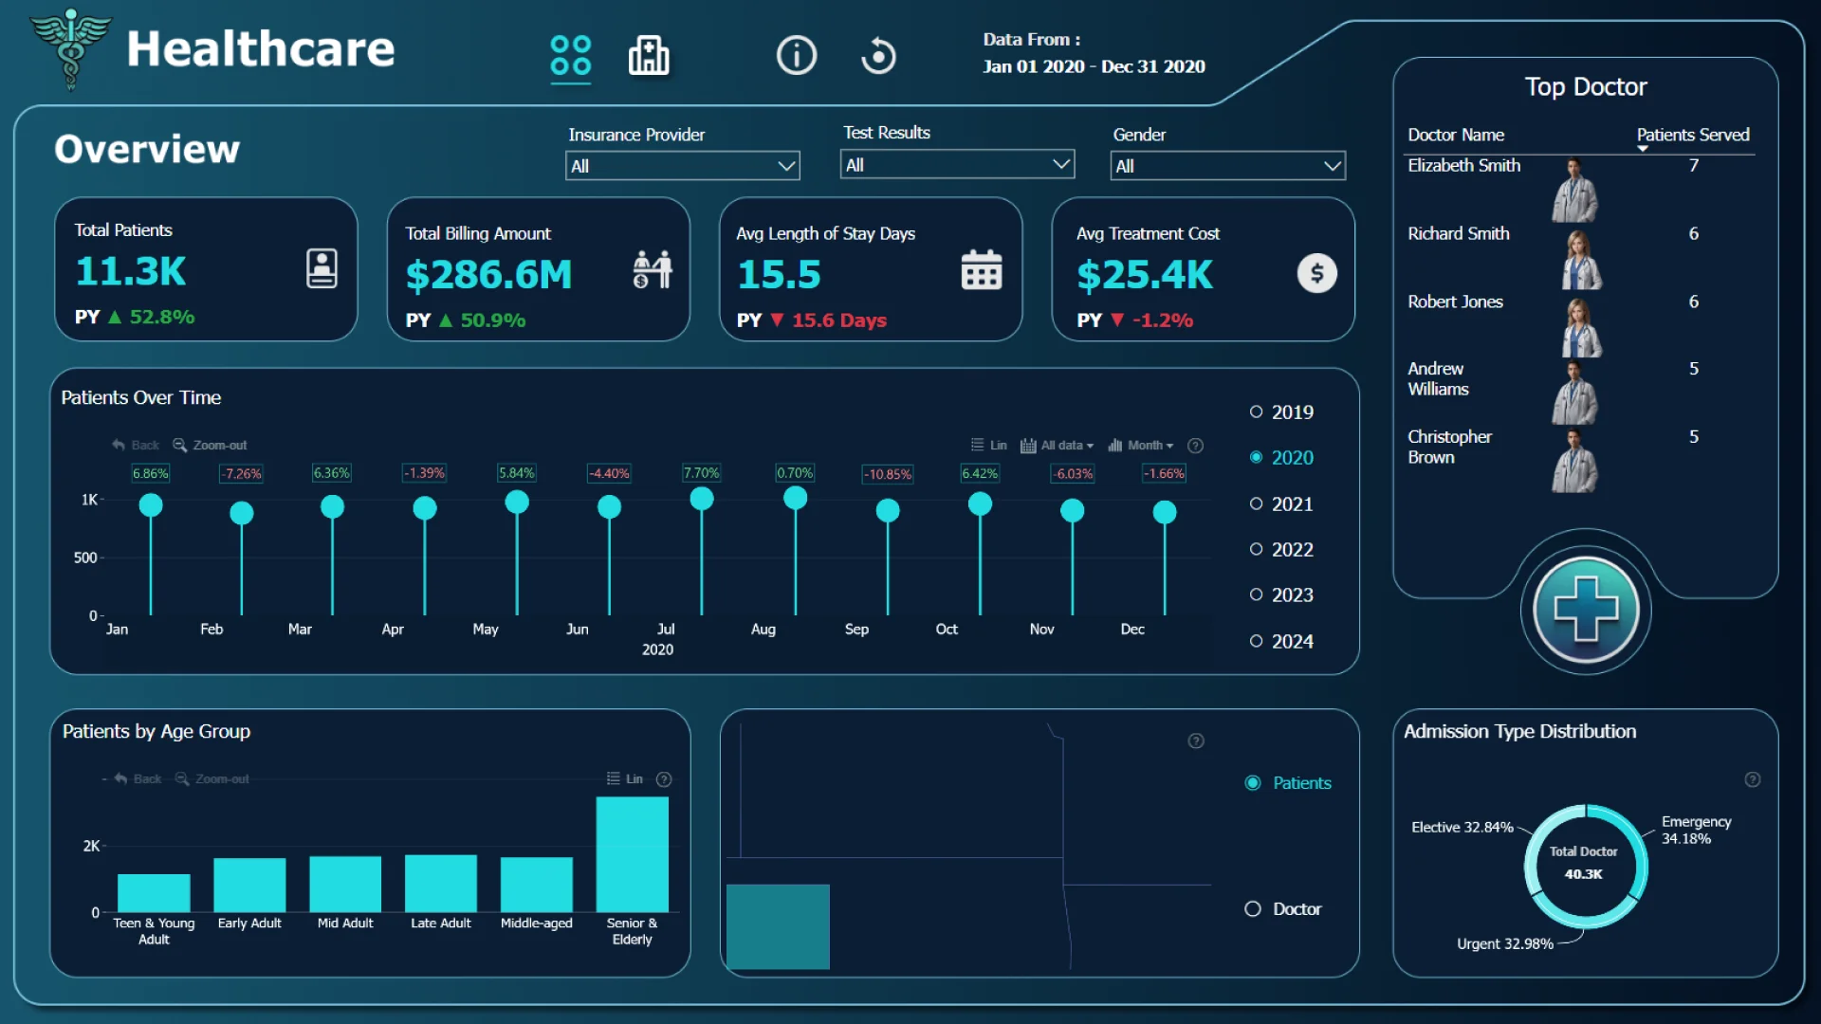The width and height of the screenshot is (1821, 1024).
Task: Click the round medical cross button
Action: coord(1585,610)
